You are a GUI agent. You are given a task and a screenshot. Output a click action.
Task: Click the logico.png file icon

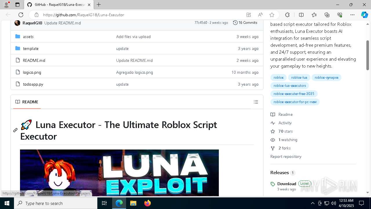tap(18, 72)
